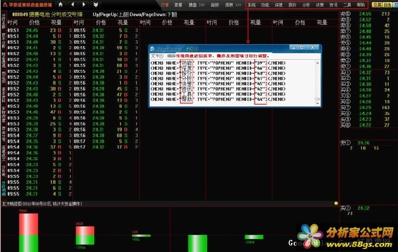Click the stock title 000049 德赛电池
This screenshot has width=398, height=252.
[x=31, y=15]
